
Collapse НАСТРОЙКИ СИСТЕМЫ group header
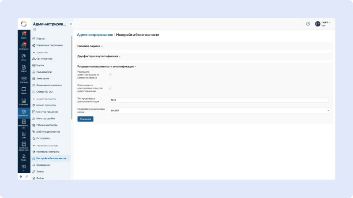45,146
